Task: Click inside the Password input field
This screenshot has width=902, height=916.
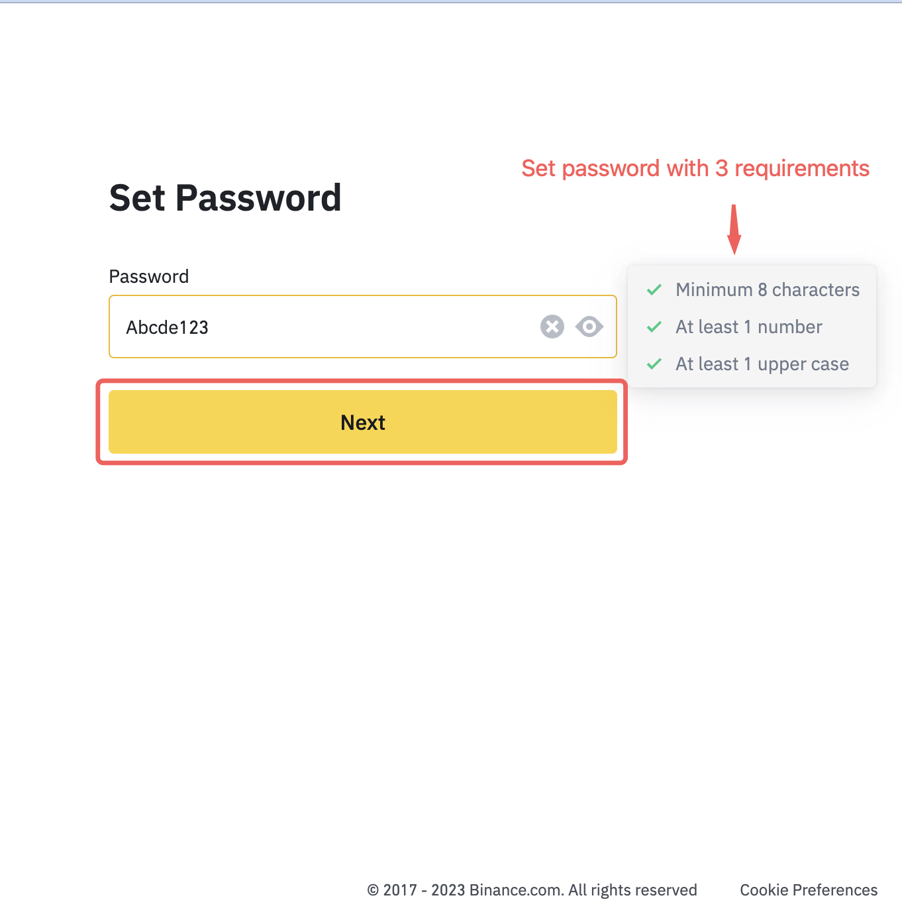Action: click(298, 327)
